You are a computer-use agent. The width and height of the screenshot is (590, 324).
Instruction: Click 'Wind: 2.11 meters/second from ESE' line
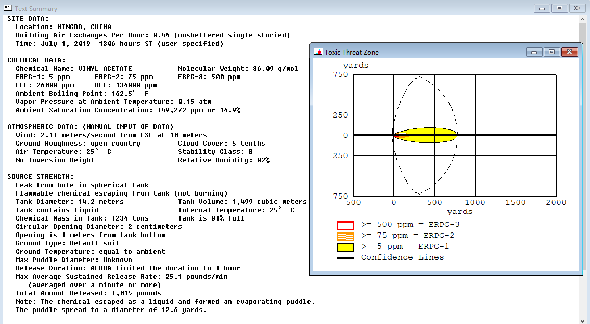click(x=111, y=135)
